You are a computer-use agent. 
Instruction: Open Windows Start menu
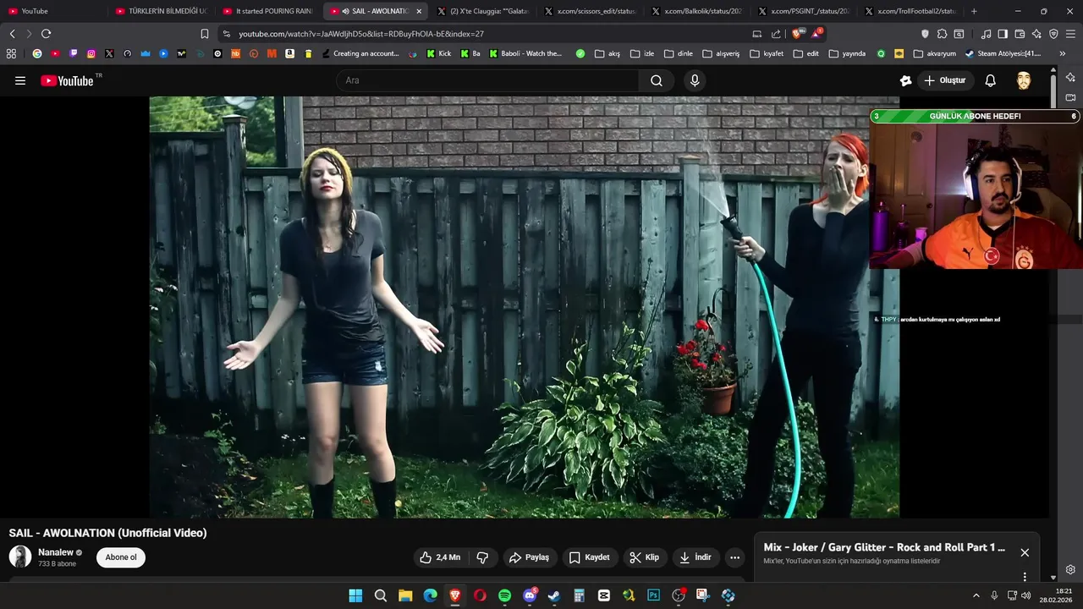(x=355, y=595)
